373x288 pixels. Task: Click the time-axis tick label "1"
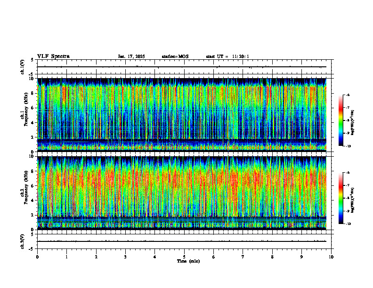[x=66, y=257]
